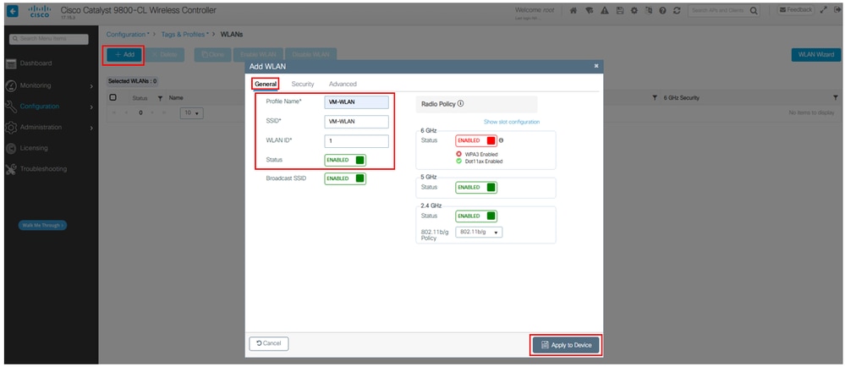The height and width of the screenshot is (367, 845).
Task: Click the Apply to Device button
Action: [x=566, y=345]
